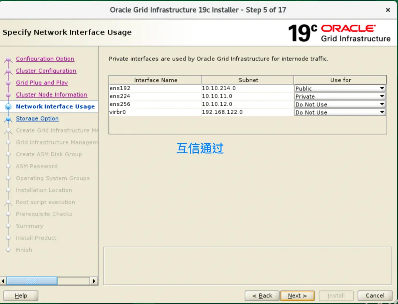Screen dimensions: 398x304
Task: Click subnet cell 10.10.12.0
Action: tap(248, 104)
